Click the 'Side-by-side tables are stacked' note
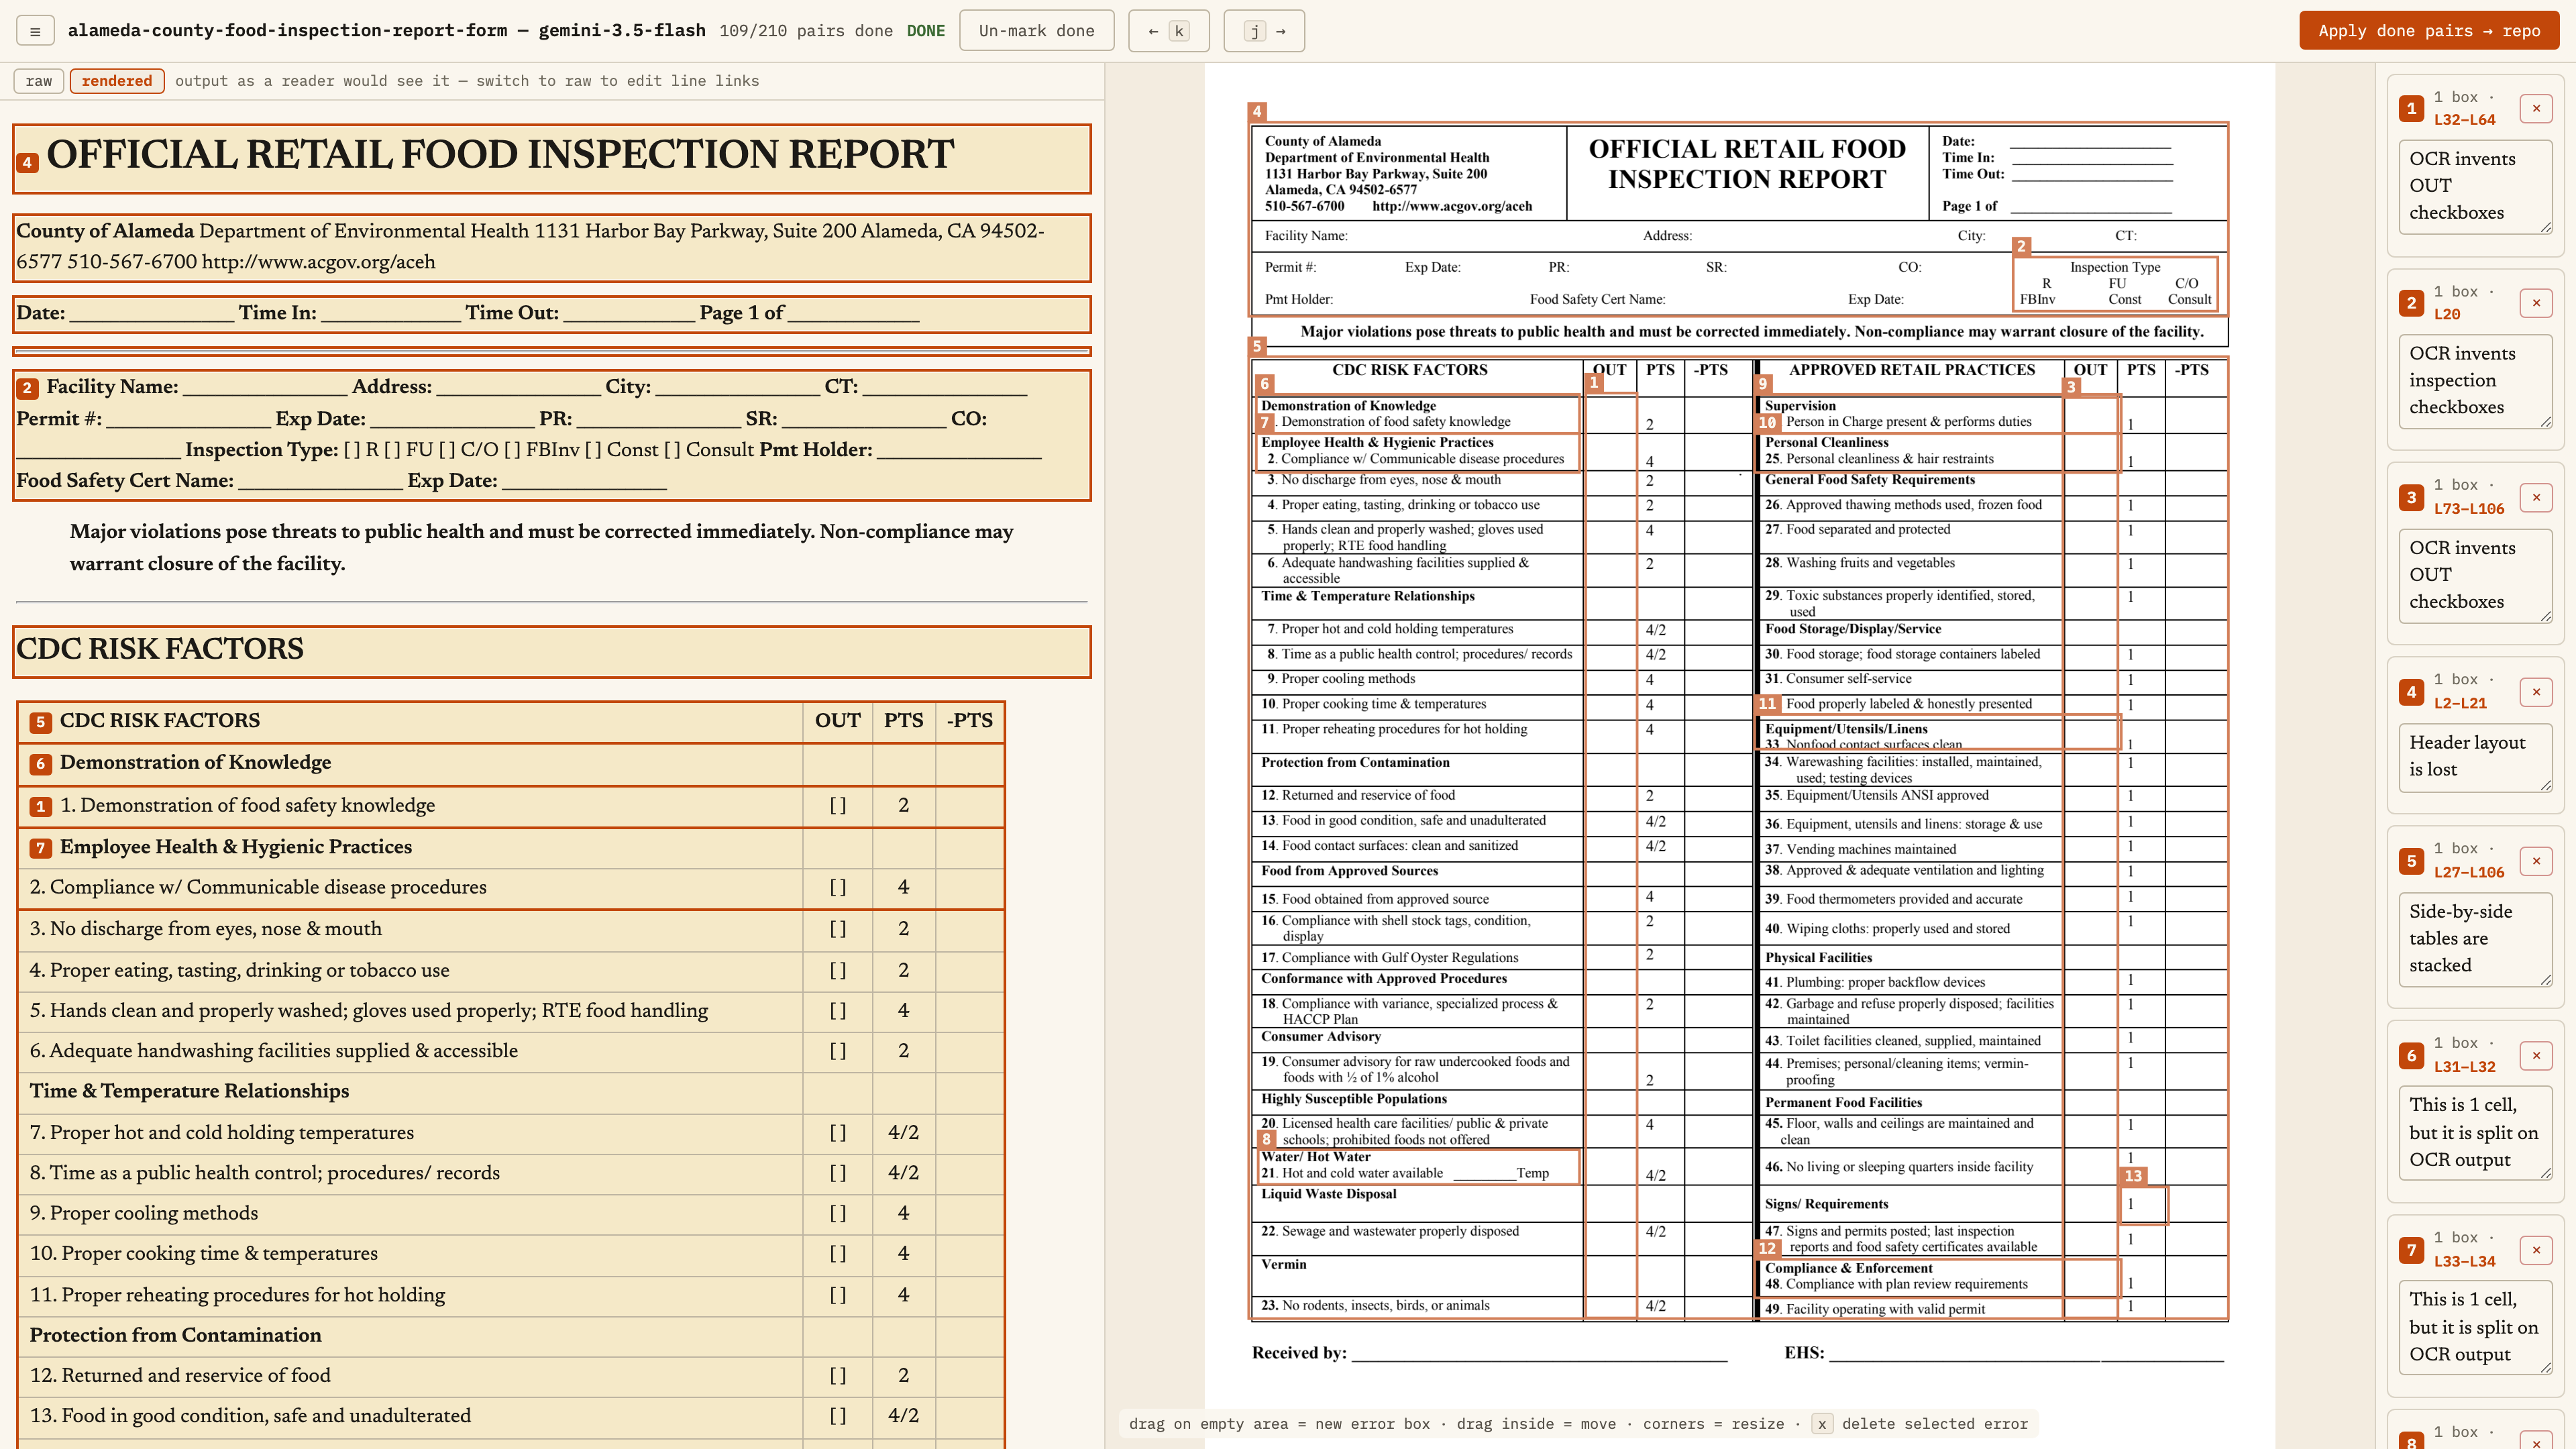Image resolution: width=2576 pixels, height=1449 pixels. tap(2475, 938)
